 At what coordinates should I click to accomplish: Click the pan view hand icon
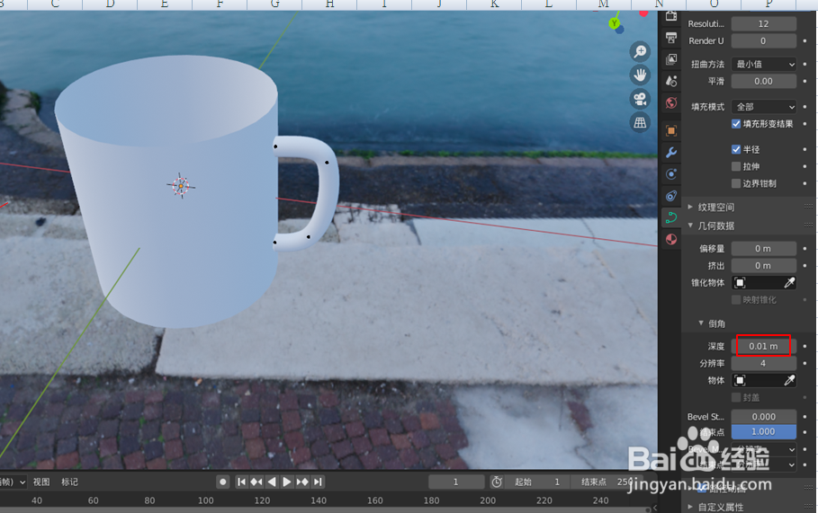[640, 75]
